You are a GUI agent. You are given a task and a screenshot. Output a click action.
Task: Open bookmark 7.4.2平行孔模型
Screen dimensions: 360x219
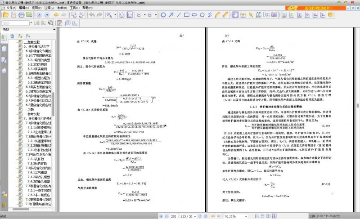click(x=39, y=177)
